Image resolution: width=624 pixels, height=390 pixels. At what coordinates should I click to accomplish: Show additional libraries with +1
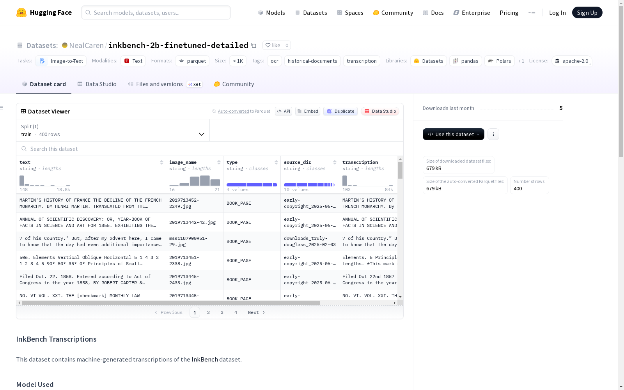point(521,61)
